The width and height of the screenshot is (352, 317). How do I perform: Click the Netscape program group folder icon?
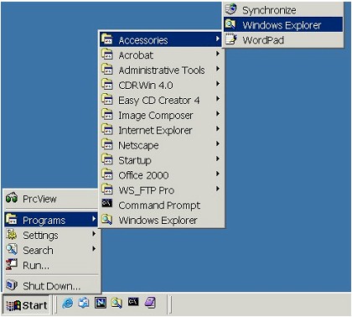(107, 144)
